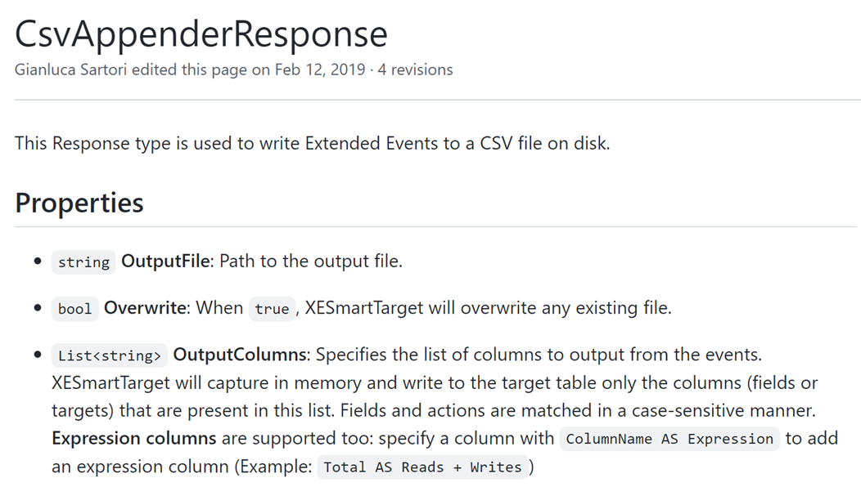Click the bool type code tag
Viewport: 861px width, 487px height.
tap(75, 308)
